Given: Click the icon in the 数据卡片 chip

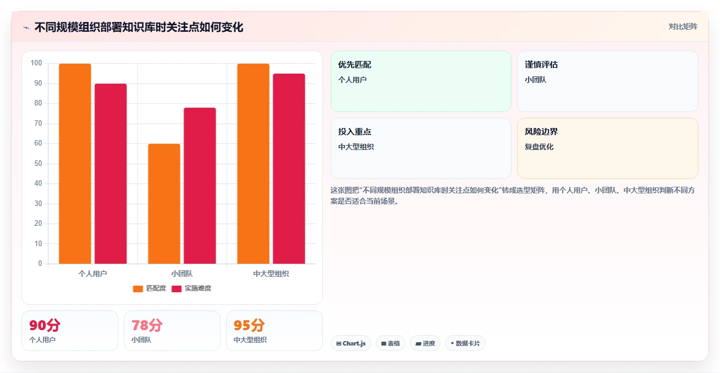Looking at the screenshot, I should pos(452,343).
